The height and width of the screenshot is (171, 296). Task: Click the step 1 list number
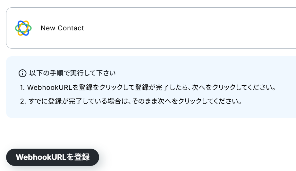coord(22,87)
